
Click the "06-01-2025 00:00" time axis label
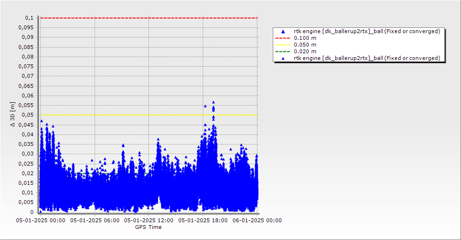coord(257,220)
